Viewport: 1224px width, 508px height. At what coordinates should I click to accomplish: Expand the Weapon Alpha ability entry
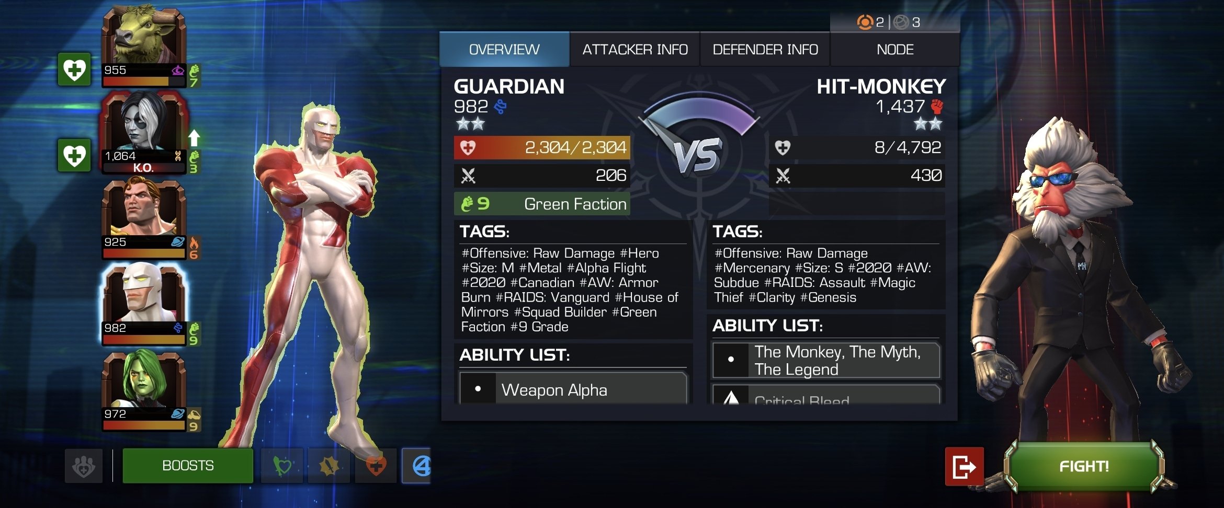(x=573, y=388)
